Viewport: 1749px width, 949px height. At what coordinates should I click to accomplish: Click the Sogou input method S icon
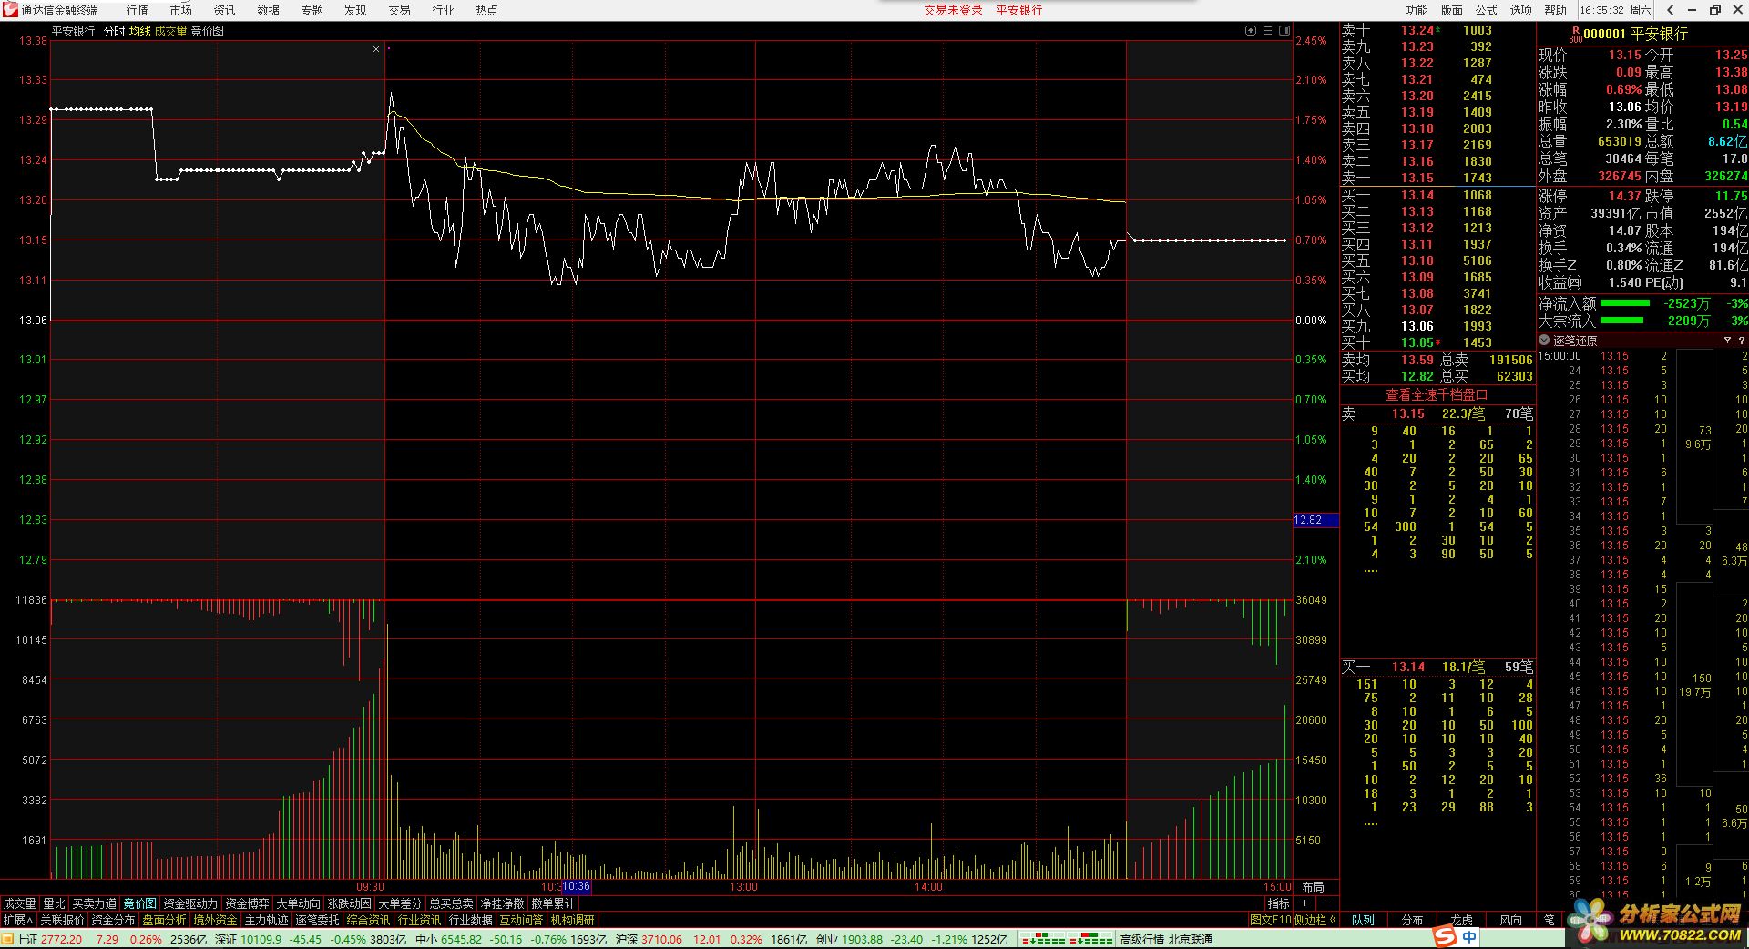coord(1446,936)
